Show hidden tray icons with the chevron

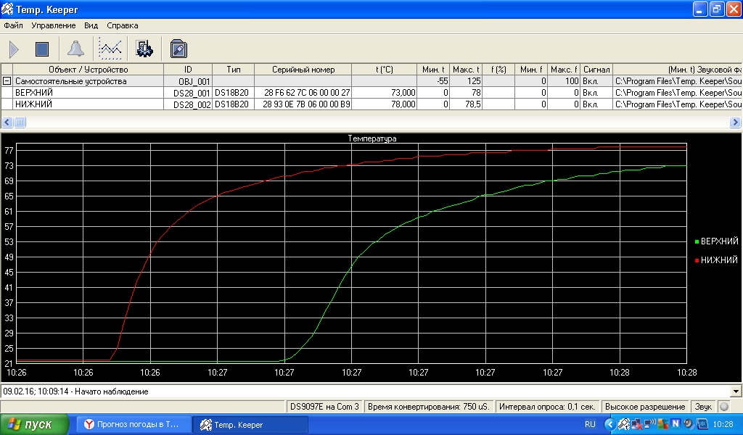(x=610, y=424)
